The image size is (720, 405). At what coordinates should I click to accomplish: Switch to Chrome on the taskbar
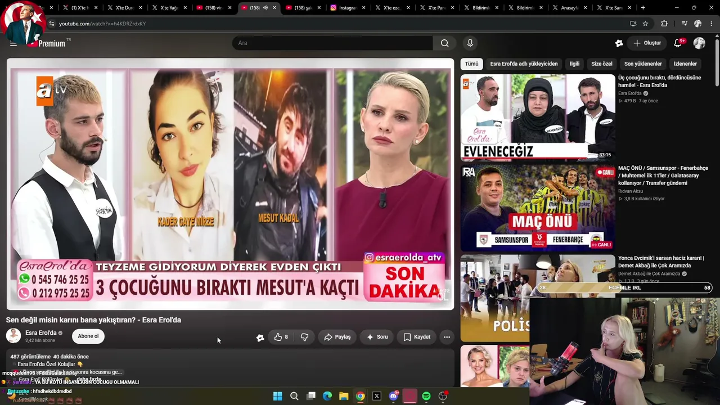[x=361, y=396]
